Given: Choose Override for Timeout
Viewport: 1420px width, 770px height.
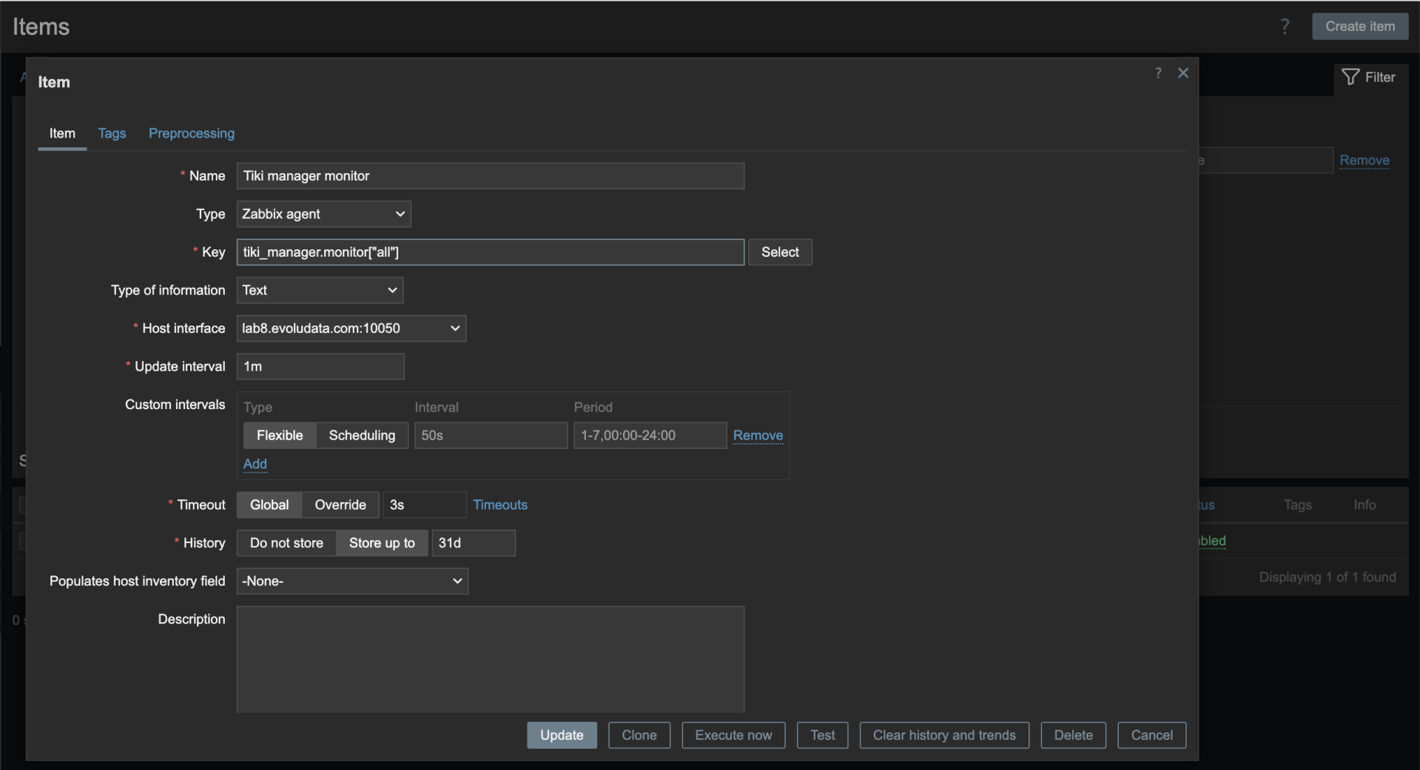Looking at the screenshot, I should point(340,504).
